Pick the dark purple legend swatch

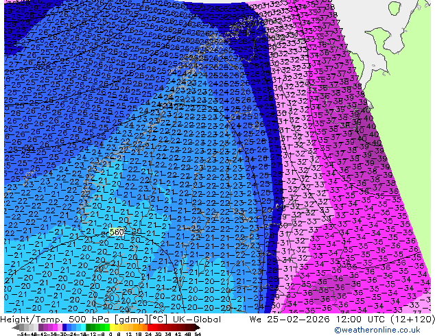click(x=40, y=327)
